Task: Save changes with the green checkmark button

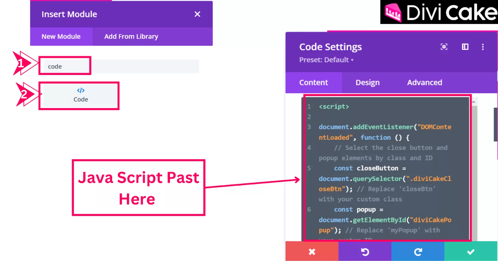Action: (x=471, y=251)
